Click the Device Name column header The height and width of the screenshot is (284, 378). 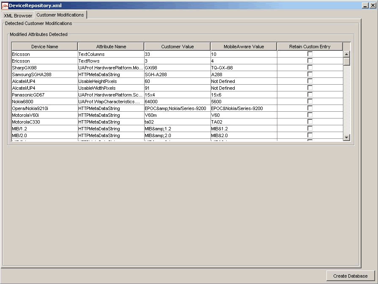[44, 47]
